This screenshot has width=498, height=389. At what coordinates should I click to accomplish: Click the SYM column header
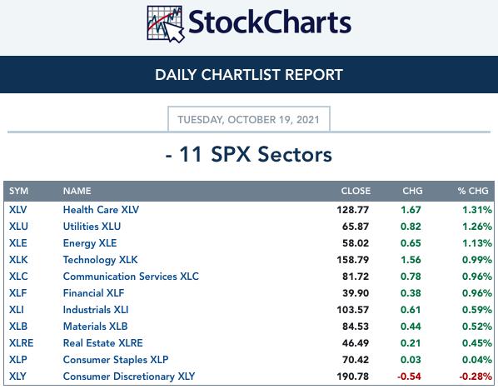(19, 191)
